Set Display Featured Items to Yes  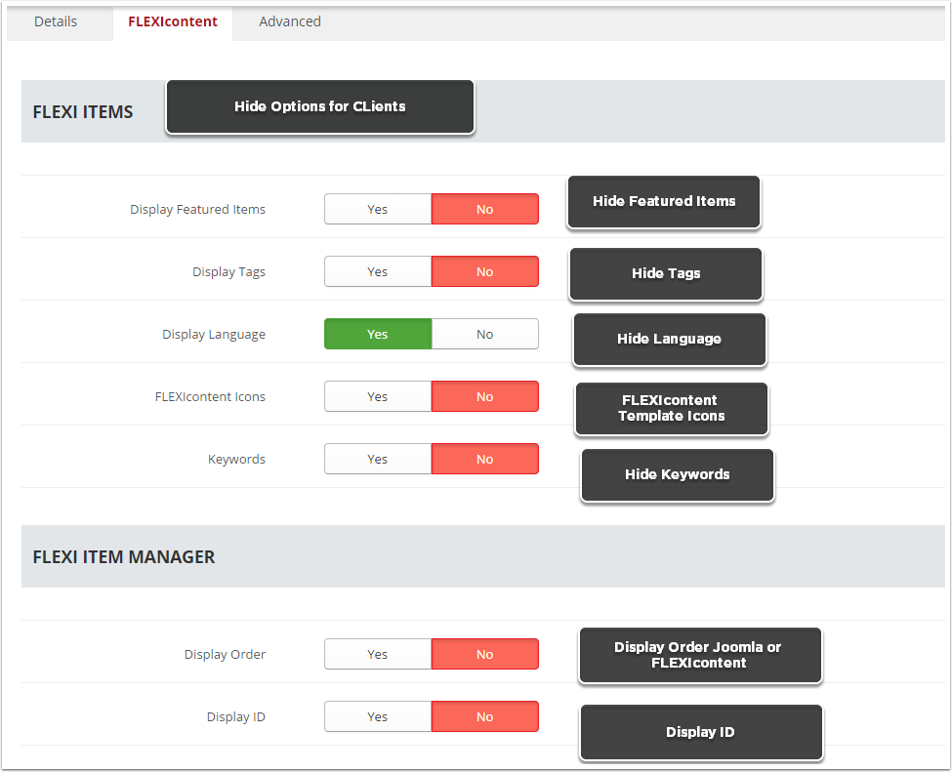tap(378, 209)
